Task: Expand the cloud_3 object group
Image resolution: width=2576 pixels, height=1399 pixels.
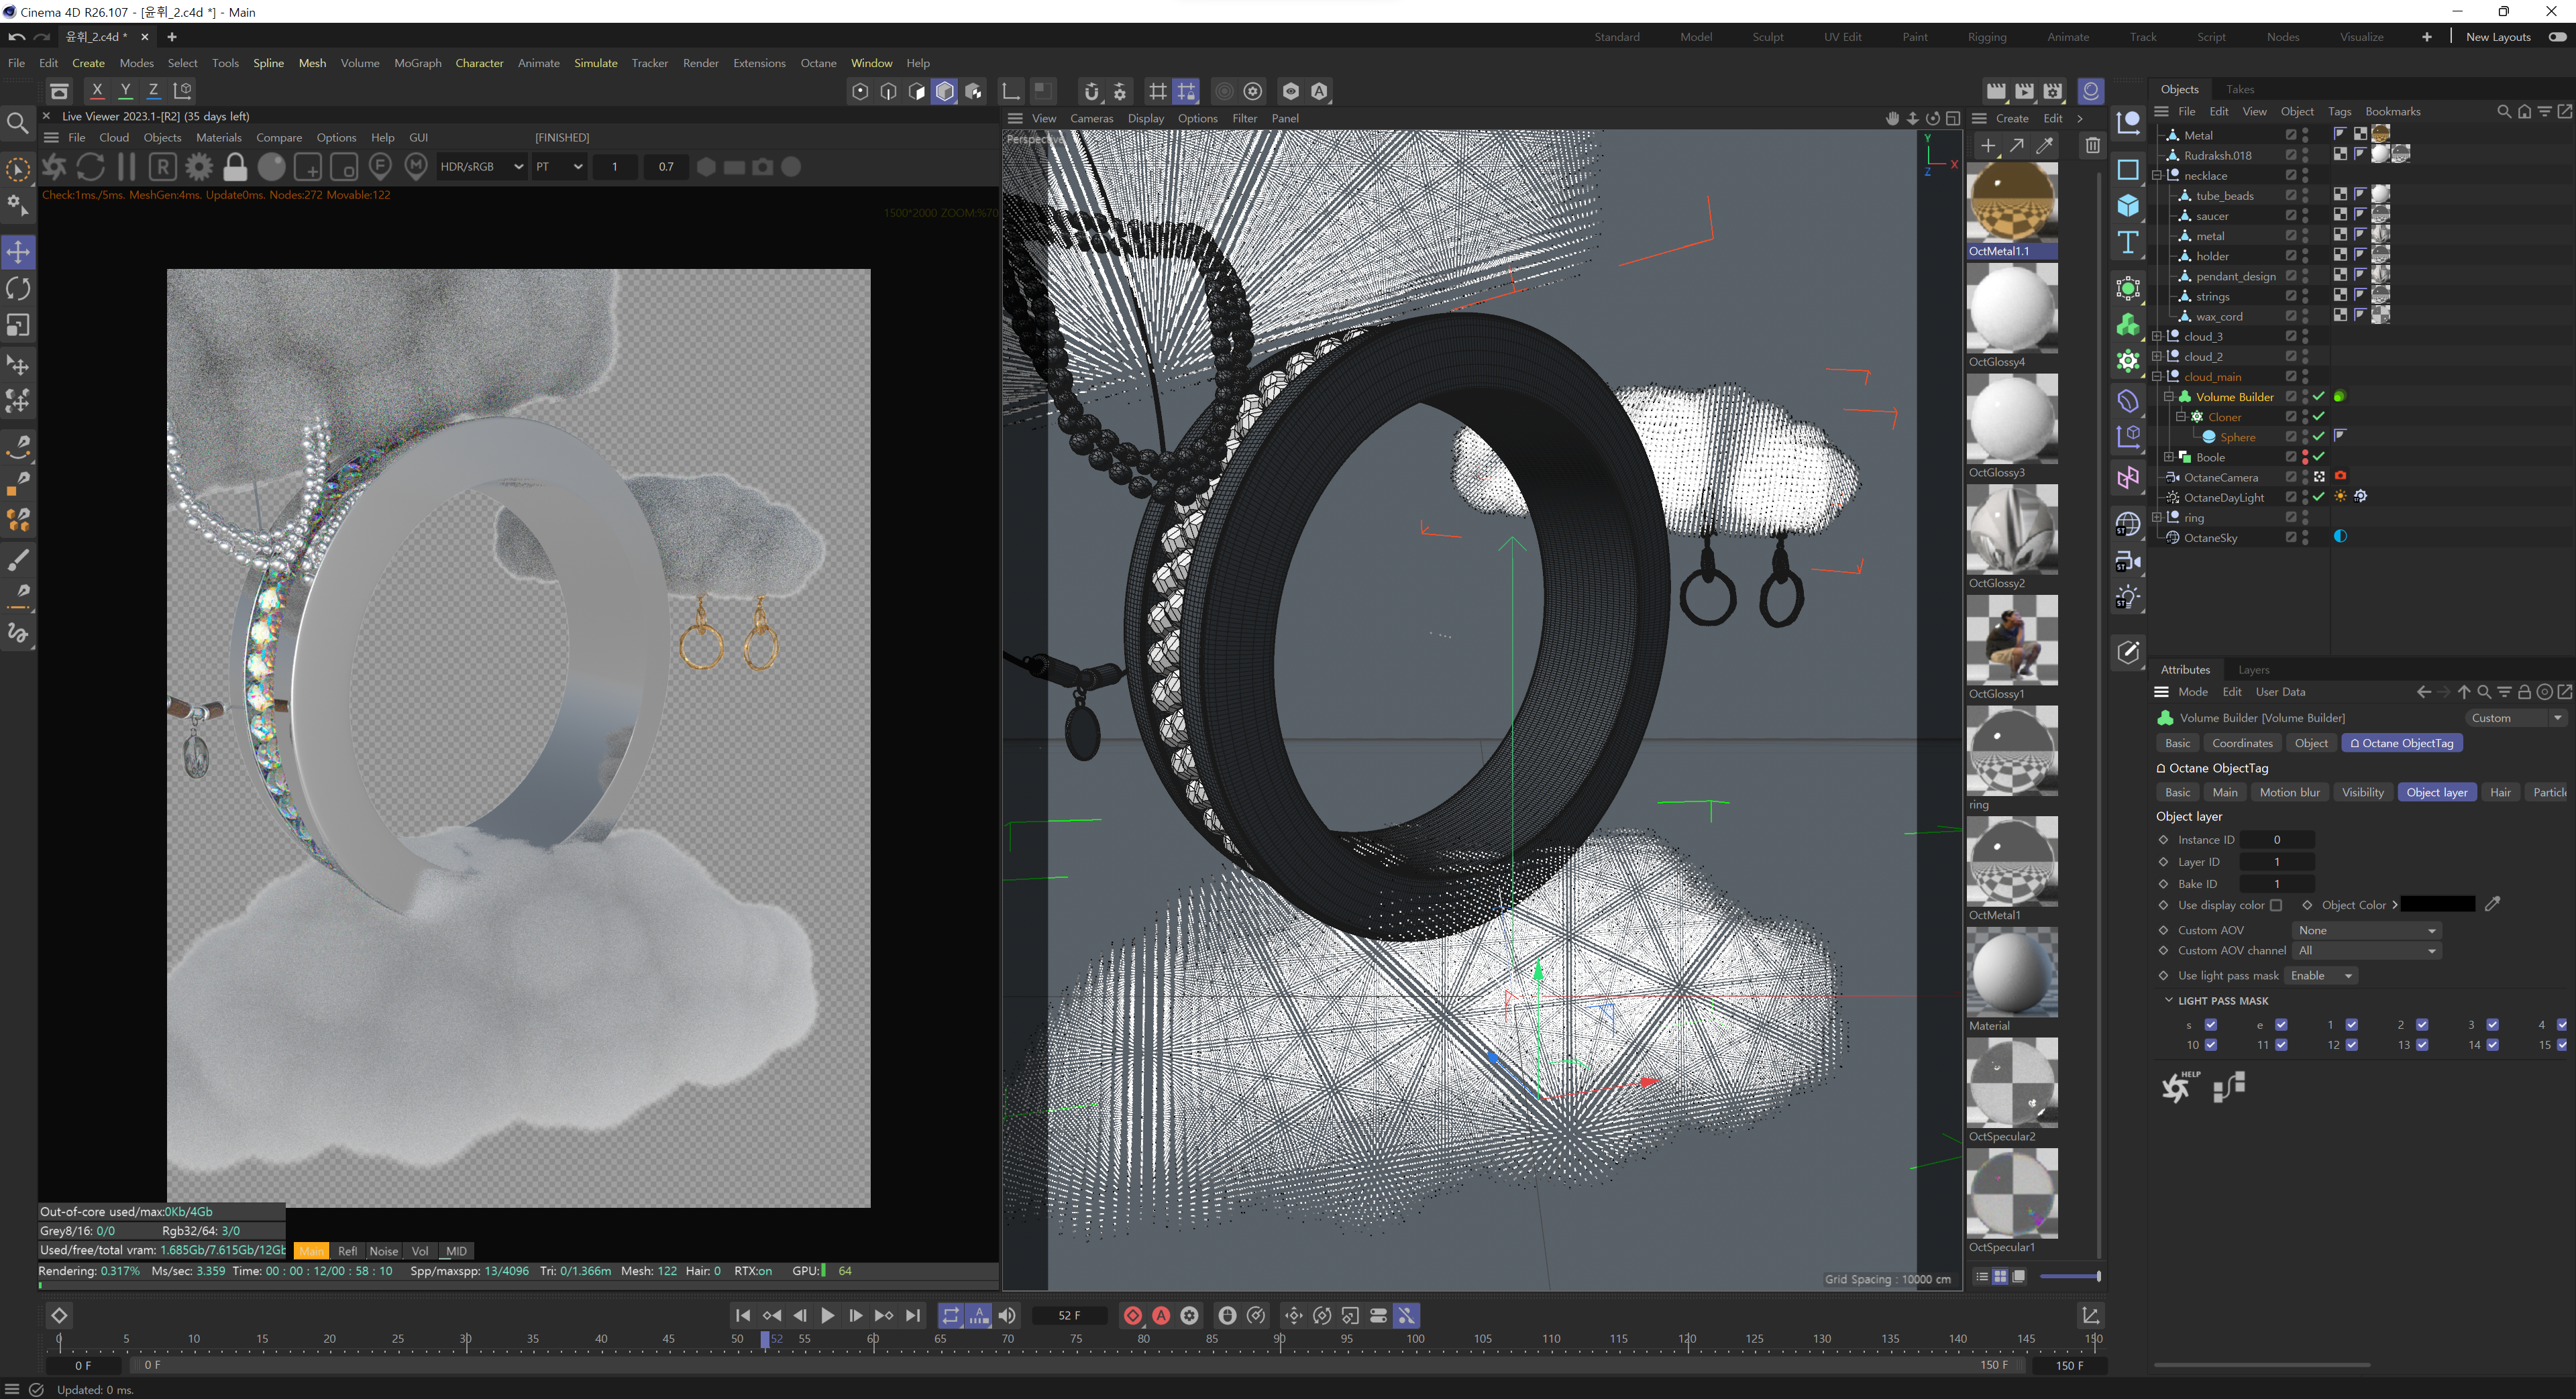Action: (2157, 336)
